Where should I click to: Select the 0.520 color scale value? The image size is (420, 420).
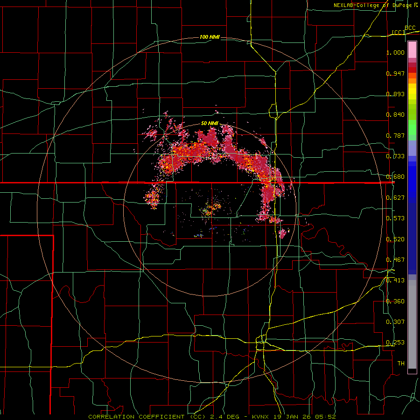pyautogui.click(x=395, y=239)
